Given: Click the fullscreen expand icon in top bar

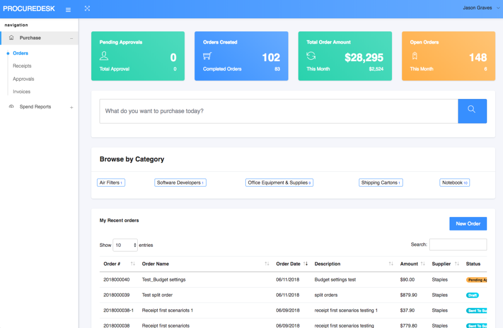Looking at the screenshot, I should click(87, 8).
